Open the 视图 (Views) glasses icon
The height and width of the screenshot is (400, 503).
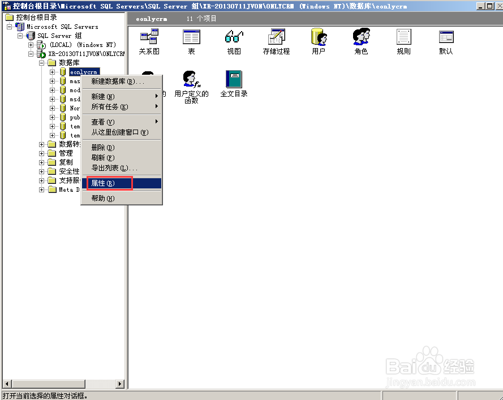[x=234, y=36]
